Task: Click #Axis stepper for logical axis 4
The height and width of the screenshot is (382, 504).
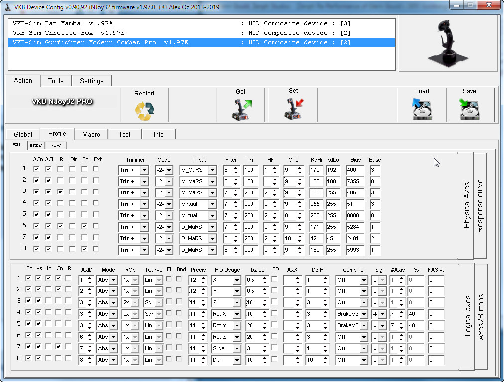Action: coord(401,314)
